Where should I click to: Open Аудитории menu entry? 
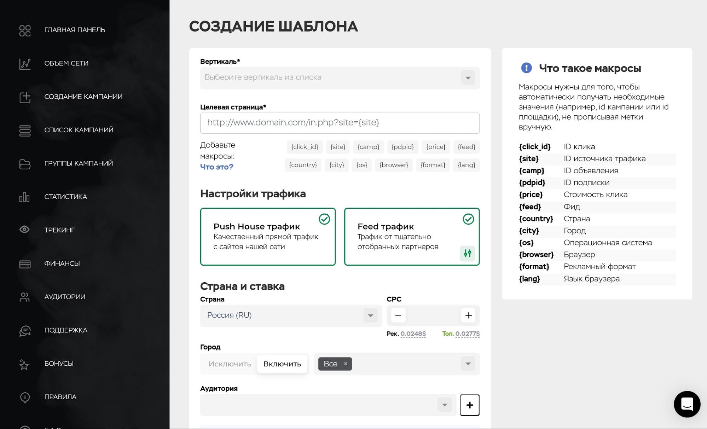pyautogui.click(x=65, y=297)
